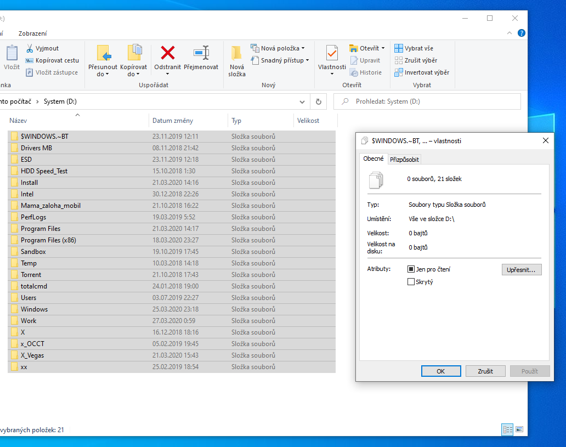Switch to large icons view in status bar
566x447 pixels.
click(x=519, y=429)
